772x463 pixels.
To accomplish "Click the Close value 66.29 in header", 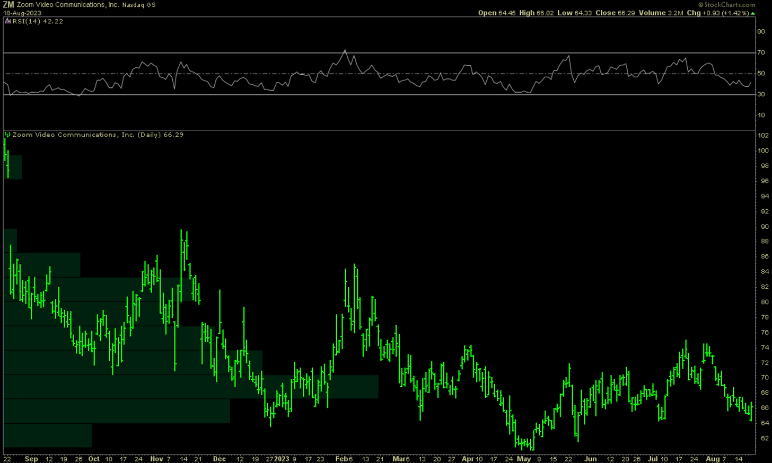I will point(626,13).
